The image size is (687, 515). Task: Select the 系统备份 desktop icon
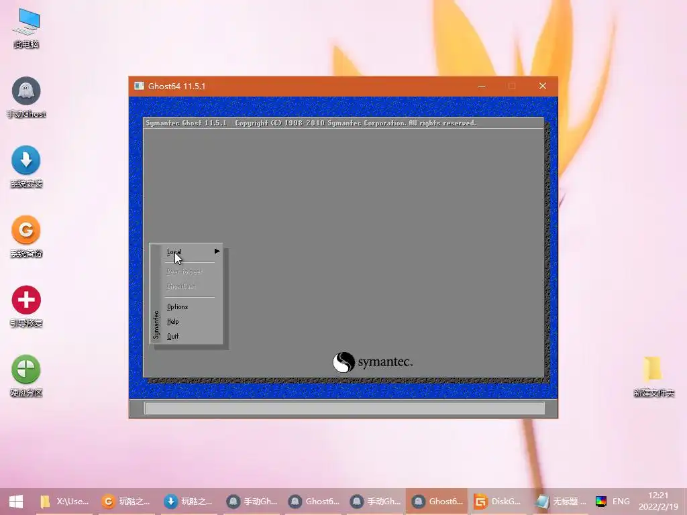click(x=26, y=237)
